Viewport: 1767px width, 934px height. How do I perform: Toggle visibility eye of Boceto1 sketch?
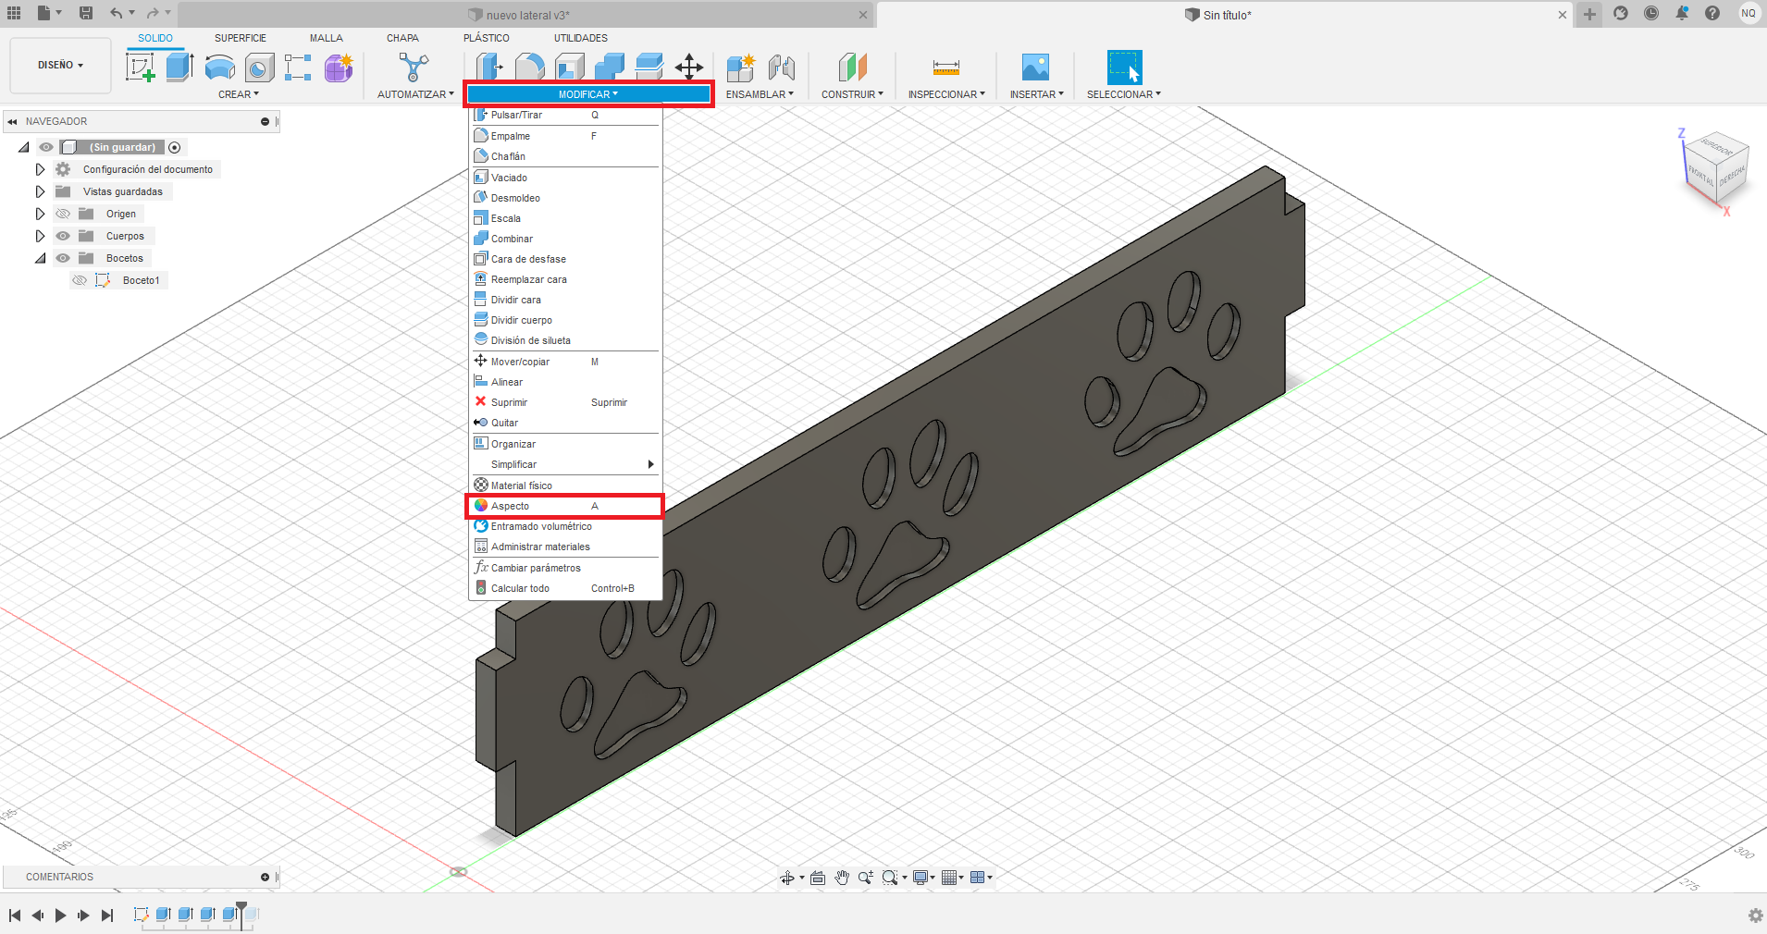80,280
